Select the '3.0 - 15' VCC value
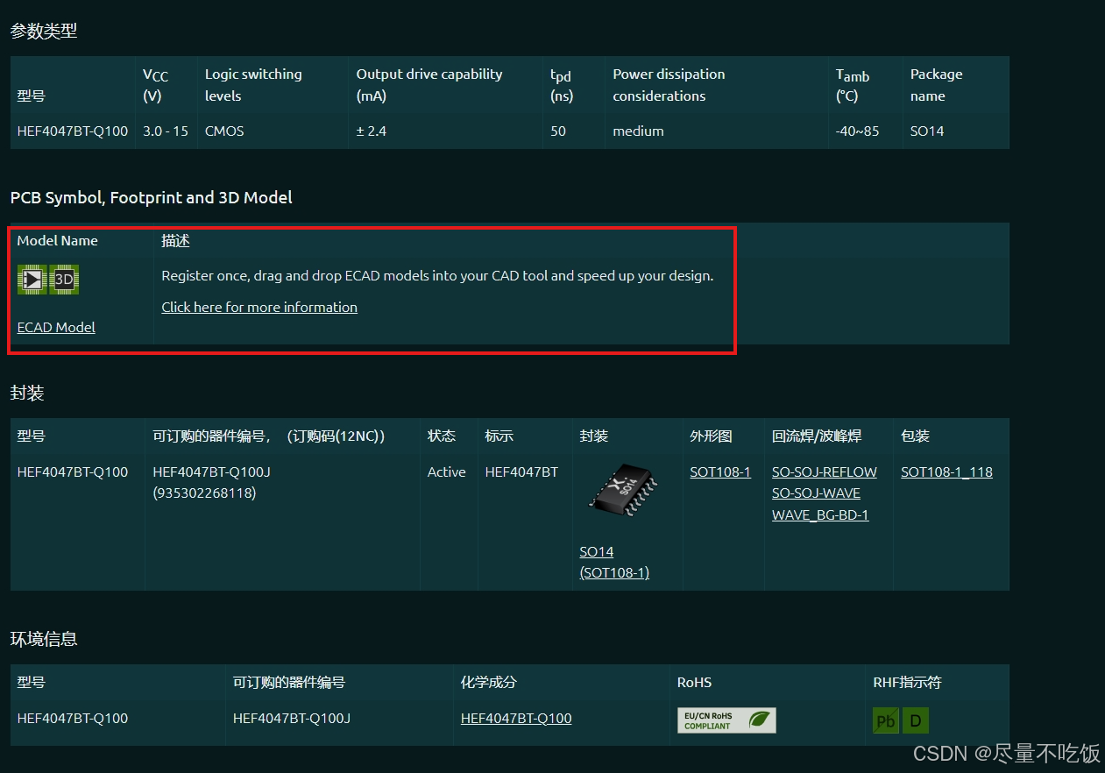 coord(166,131)
